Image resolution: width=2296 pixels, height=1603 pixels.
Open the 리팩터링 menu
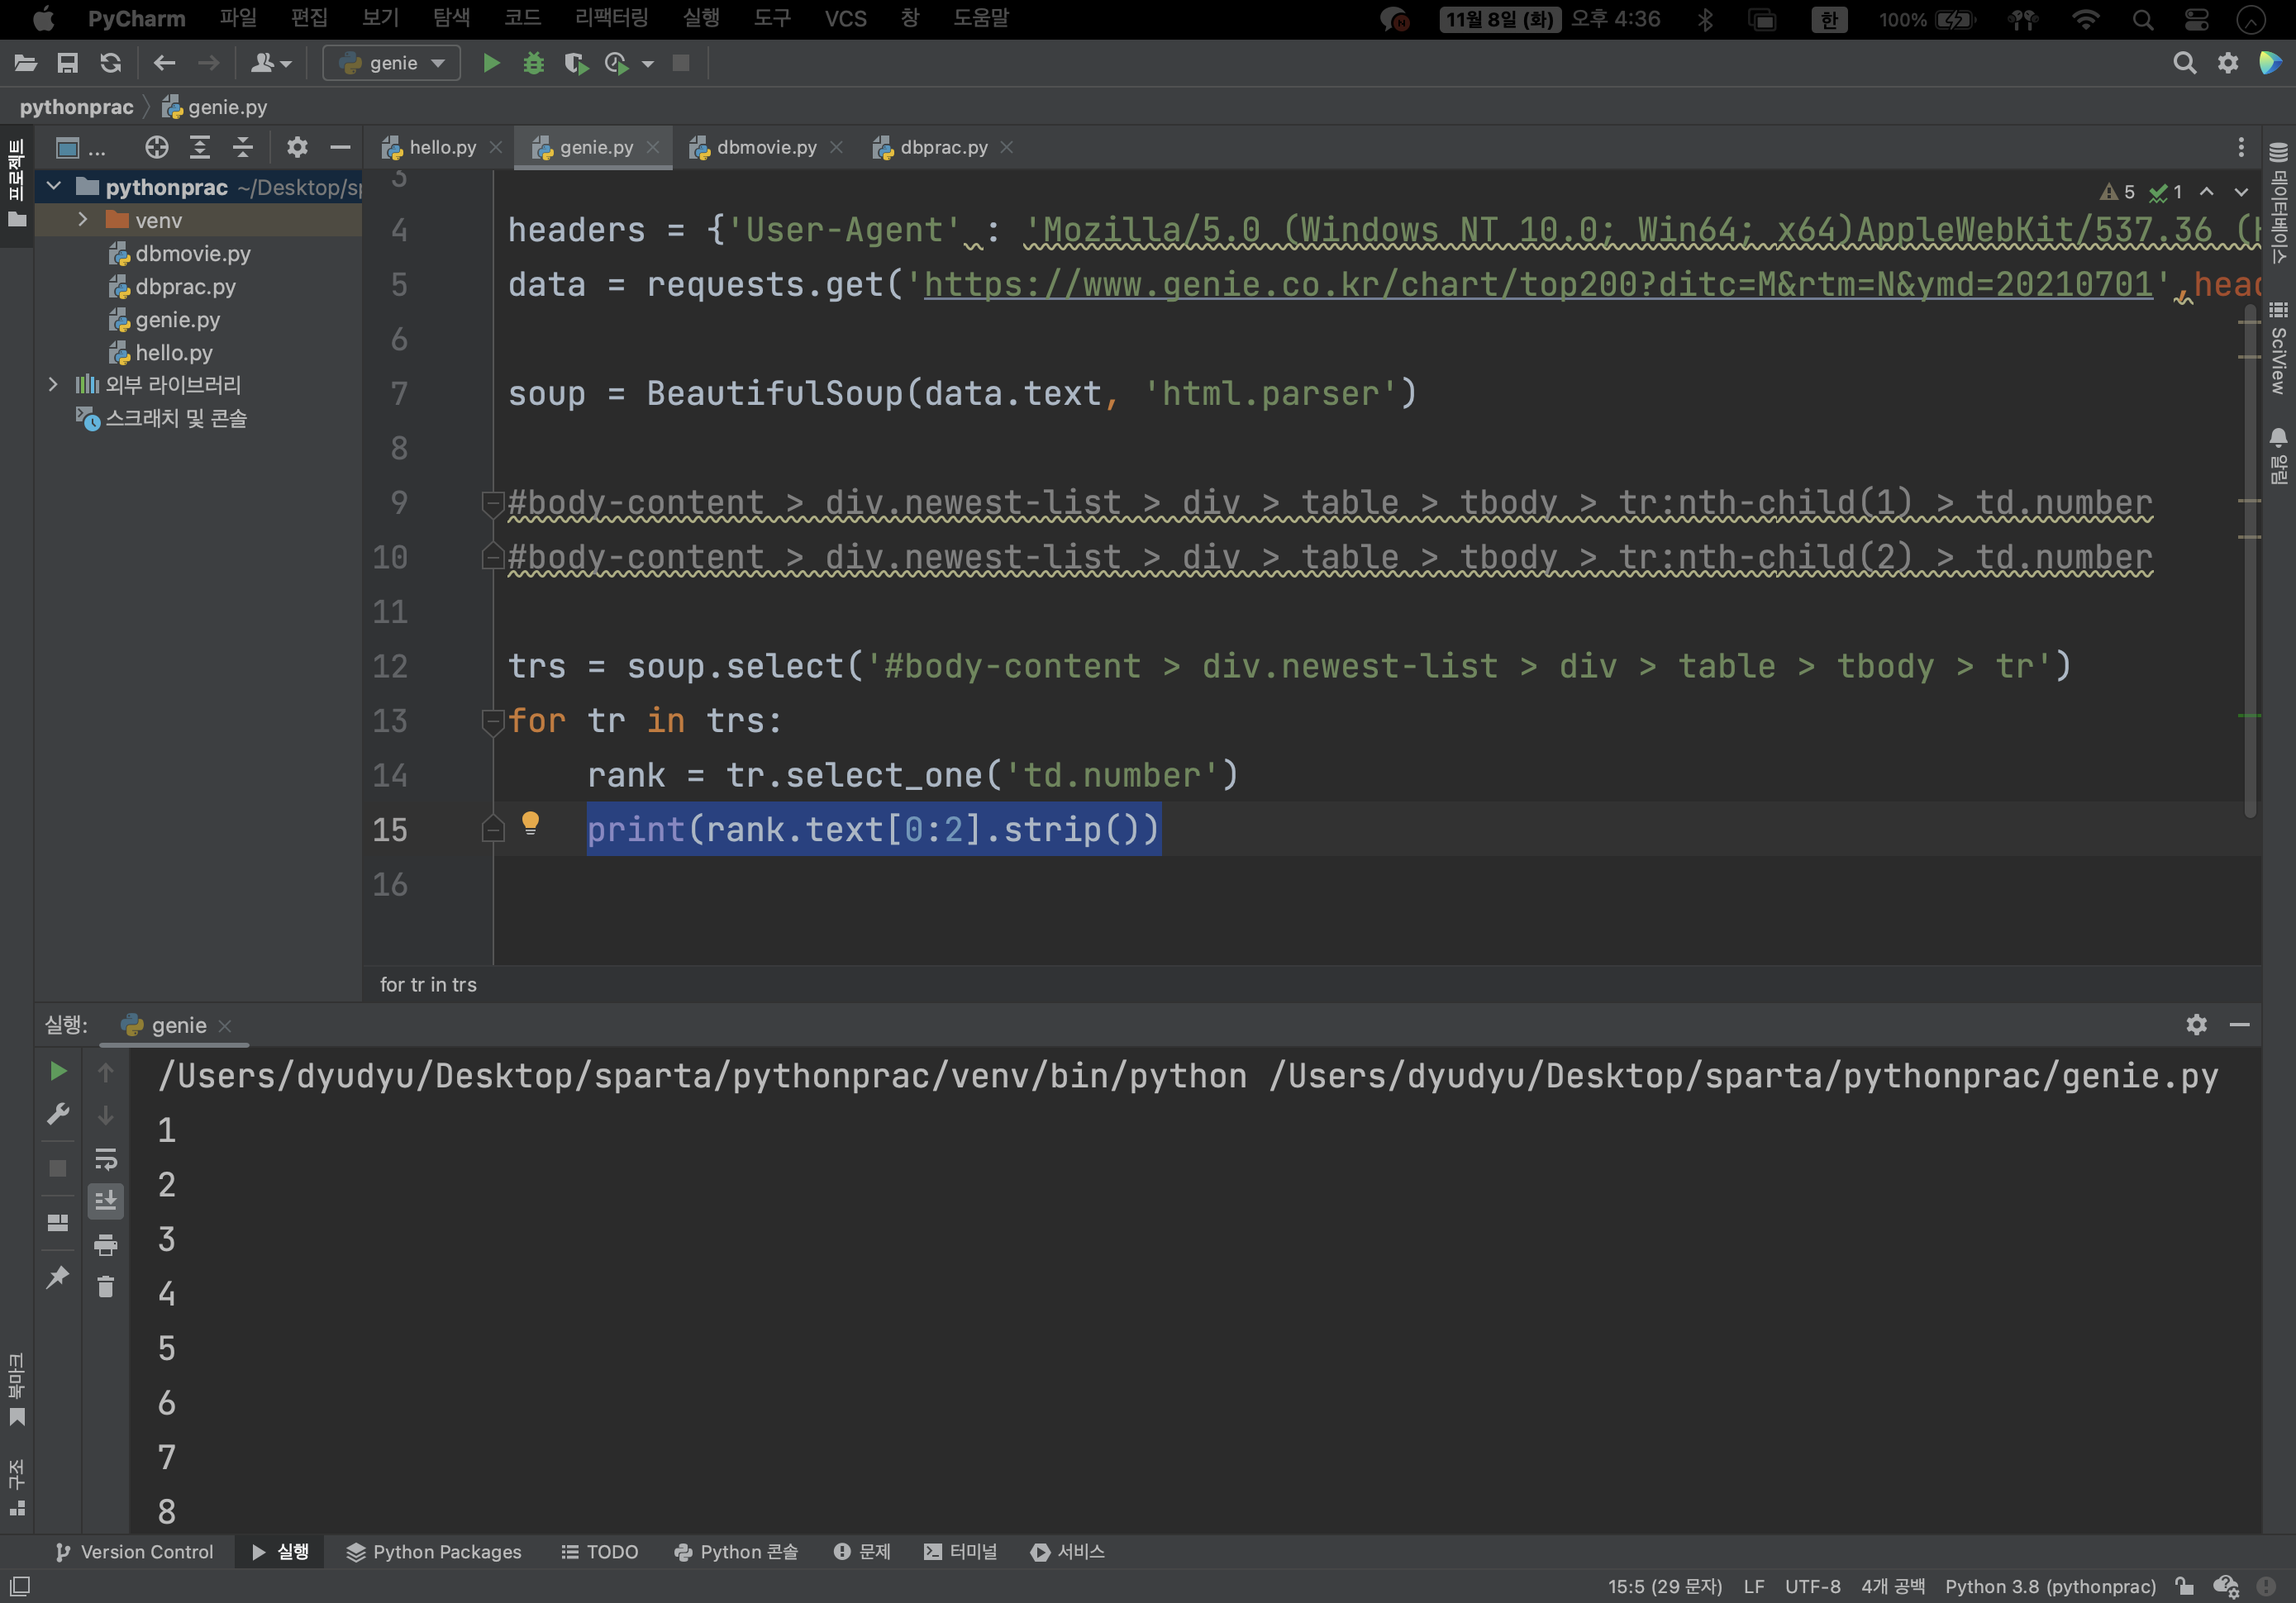(x=611, y=18)
